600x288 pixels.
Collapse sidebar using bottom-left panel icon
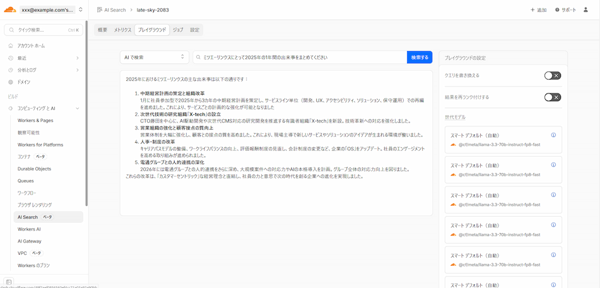click(x=9, y=281)
